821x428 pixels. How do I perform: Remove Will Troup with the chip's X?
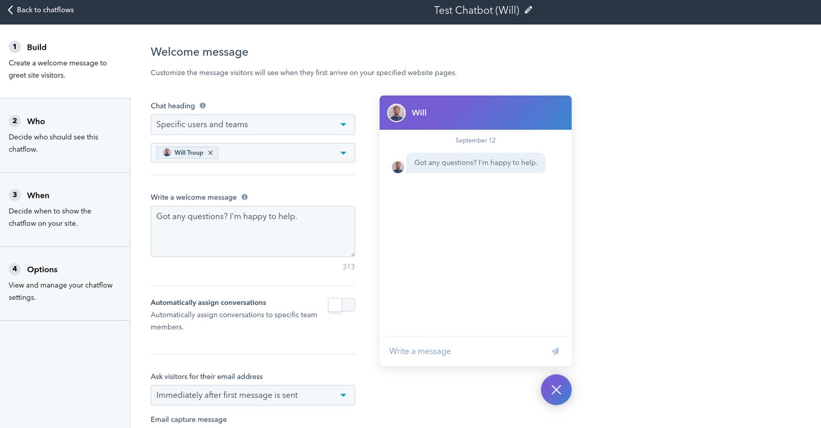click(x=210, y=153)
